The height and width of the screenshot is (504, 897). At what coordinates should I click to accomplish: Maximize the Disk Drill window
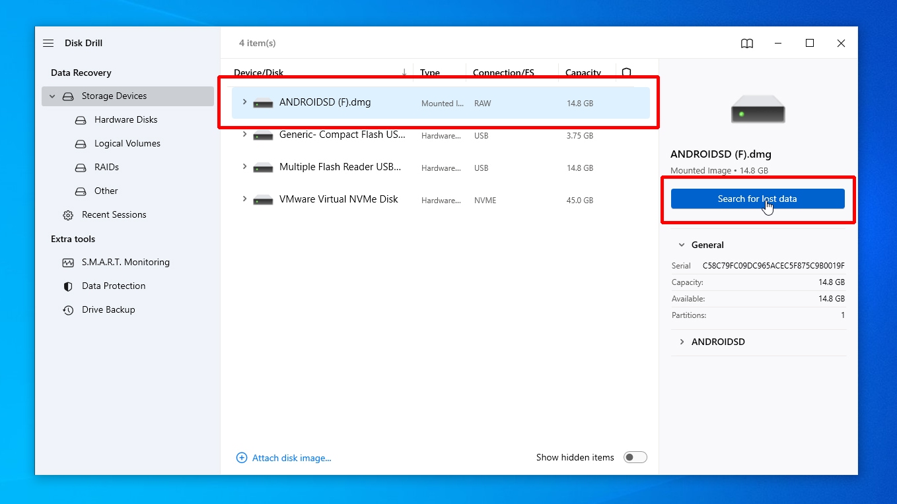pos(810,43)
